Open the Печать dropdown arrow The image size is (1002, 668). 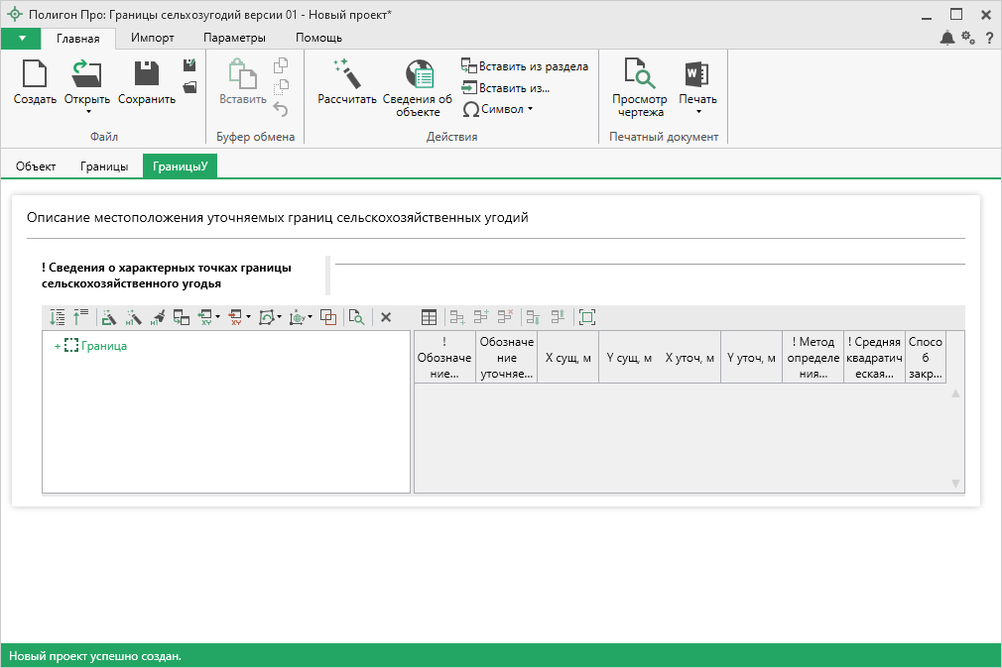coord(697,111)
